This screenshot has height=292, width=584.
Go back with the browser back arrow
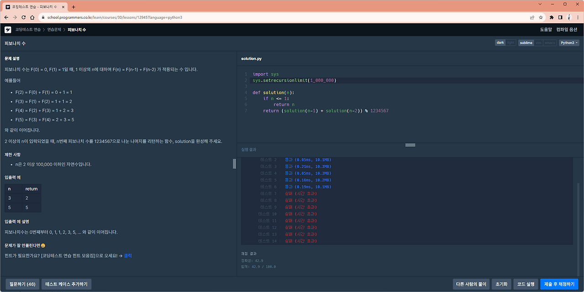pyautogui.click(x=6, y=17)
